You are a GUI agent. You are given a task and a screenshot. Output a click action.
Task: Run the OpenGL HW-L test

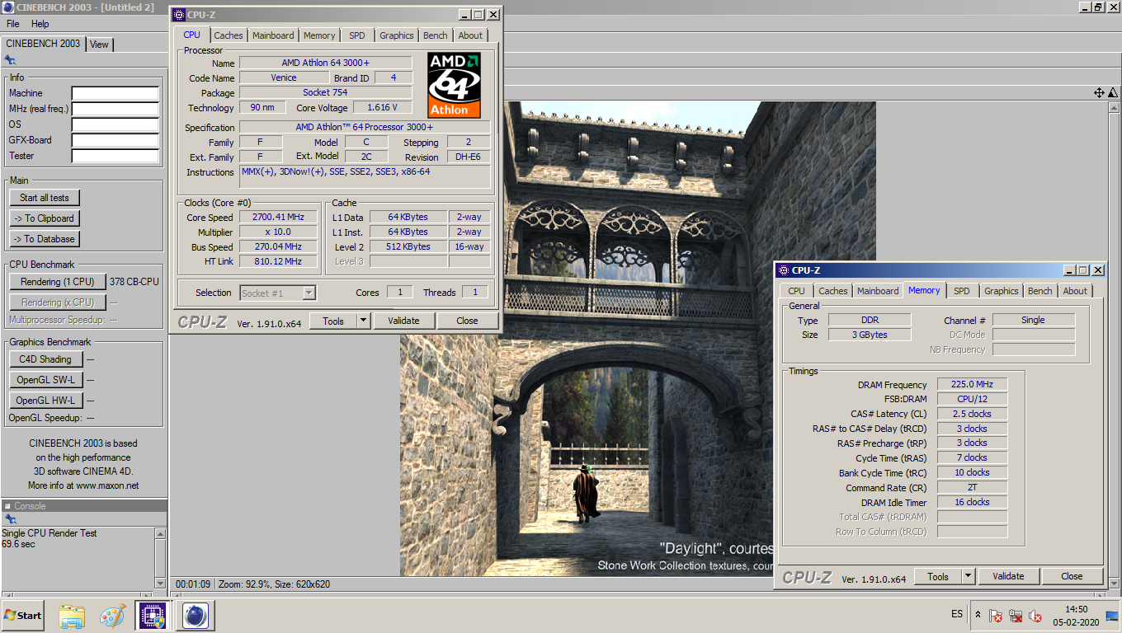coord(46,401)
